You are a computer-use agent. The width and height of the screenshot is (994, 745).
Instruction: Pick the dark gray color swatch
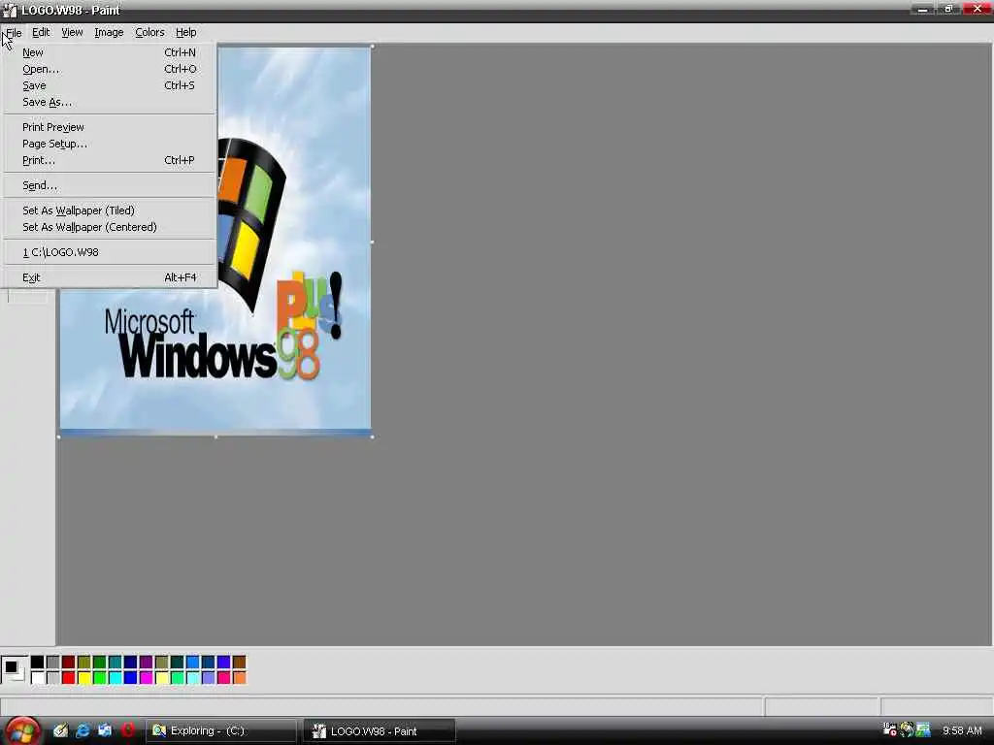pos(53,662)
